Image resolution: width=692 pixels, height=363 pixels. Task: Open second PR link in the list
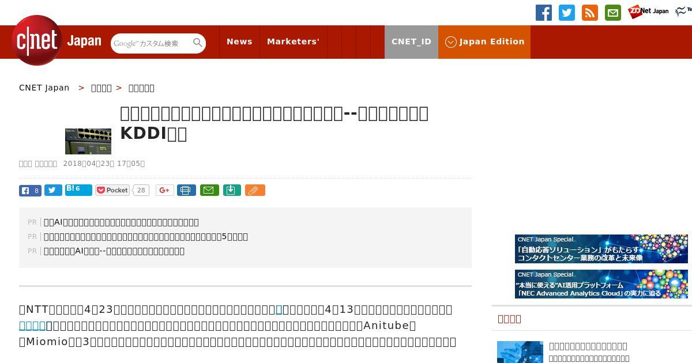pyautogui.click(x=146, y=236)
